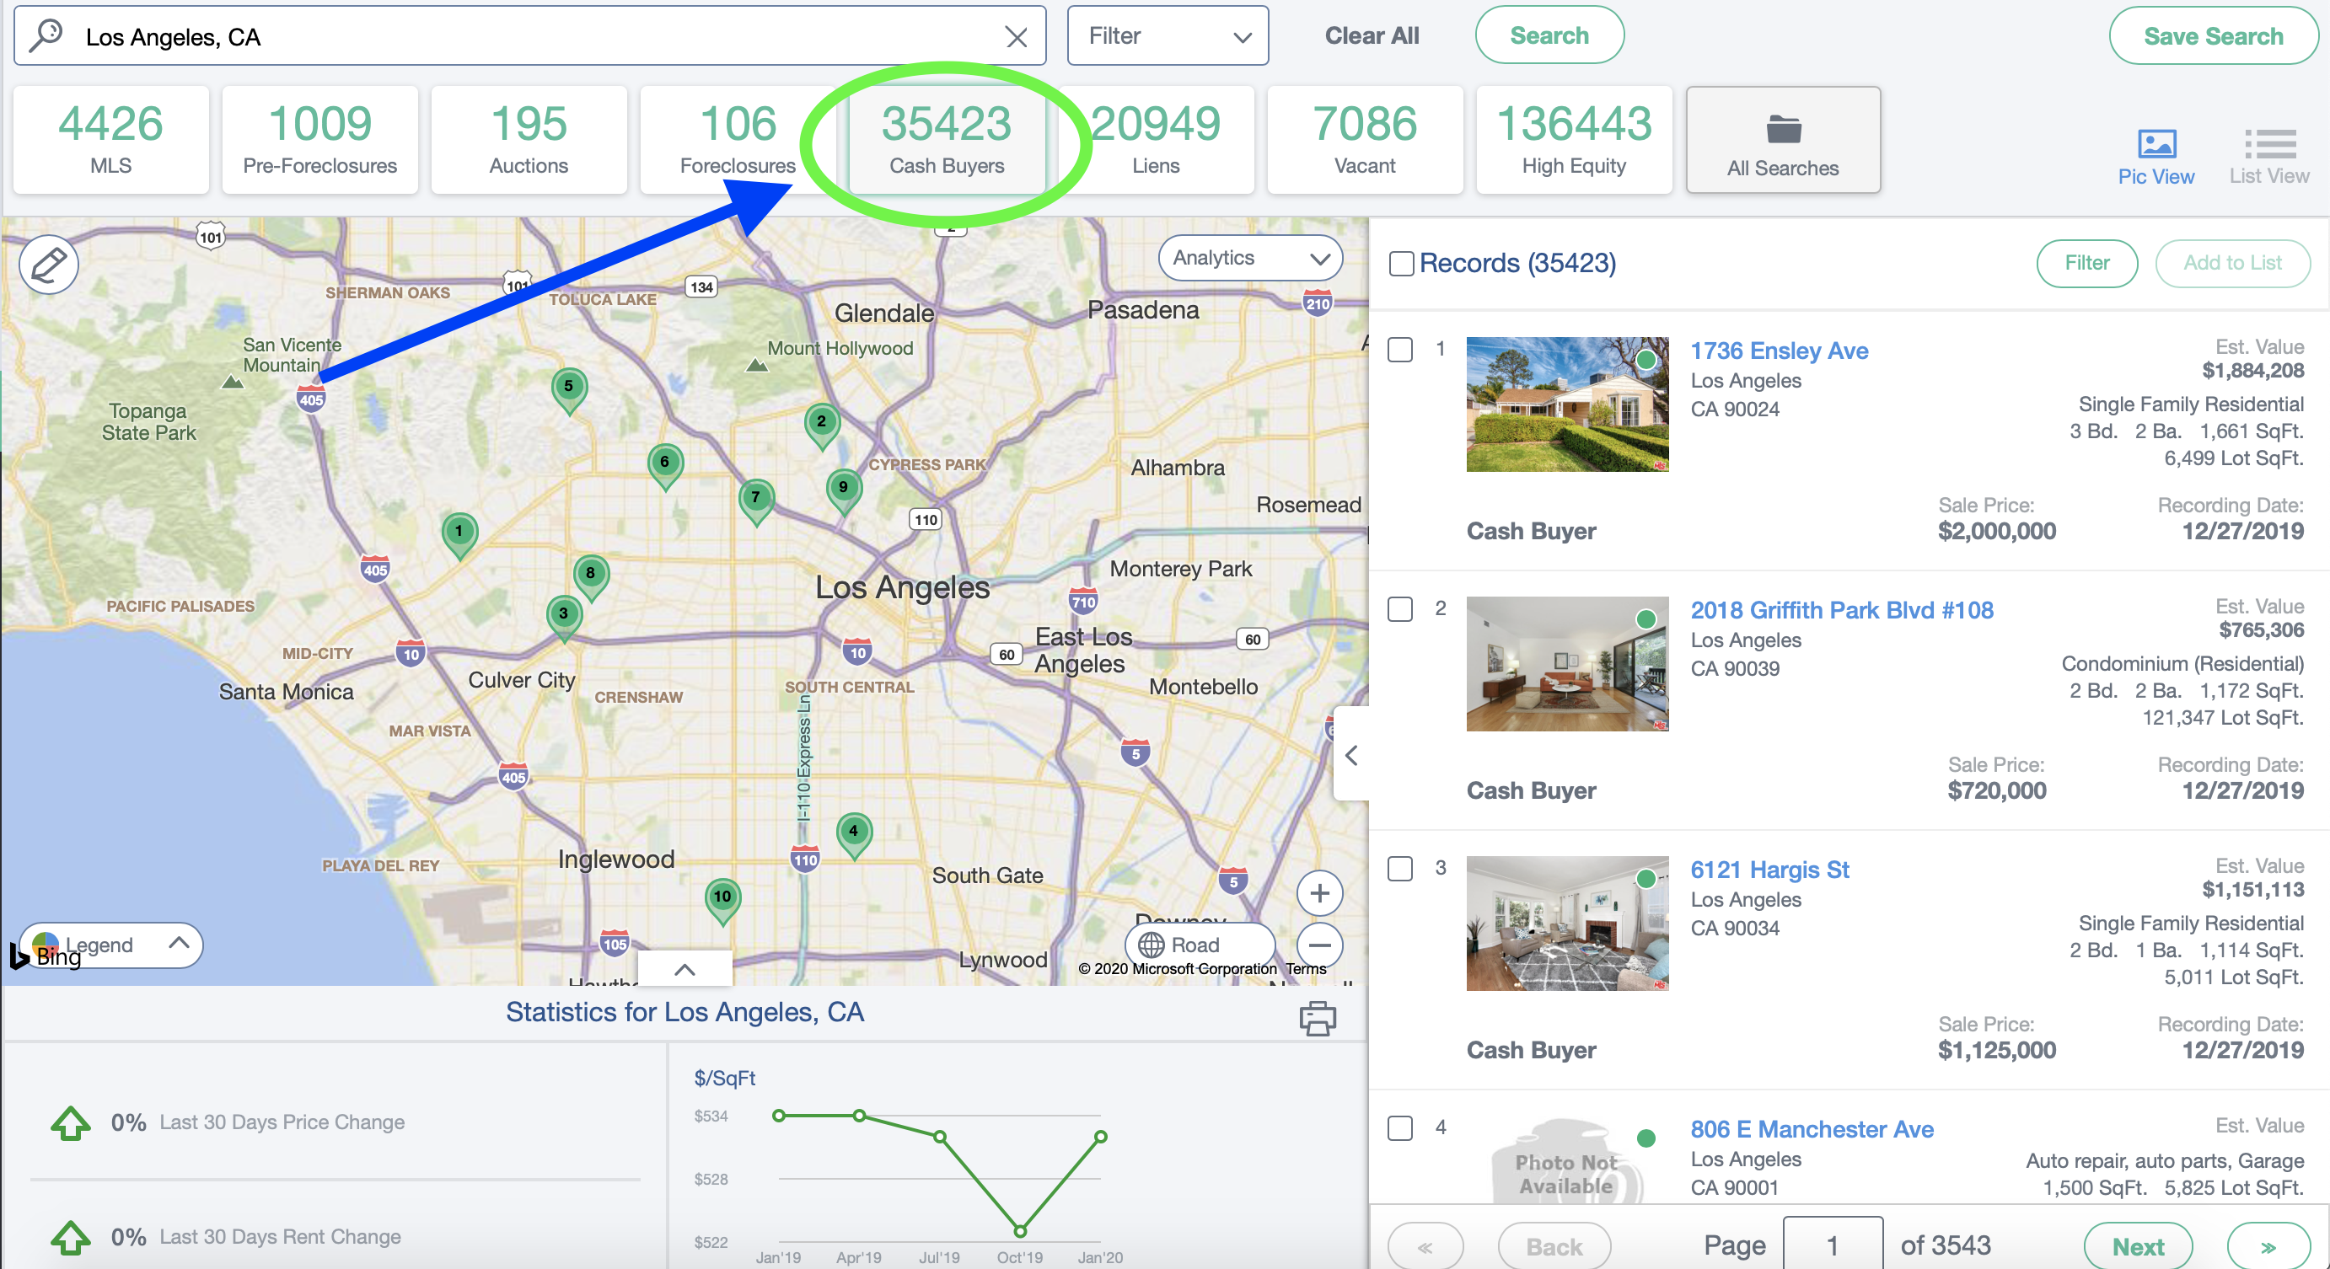2330x1269 pixels.
Task: Click Save Search
Action: (2213, 36)
